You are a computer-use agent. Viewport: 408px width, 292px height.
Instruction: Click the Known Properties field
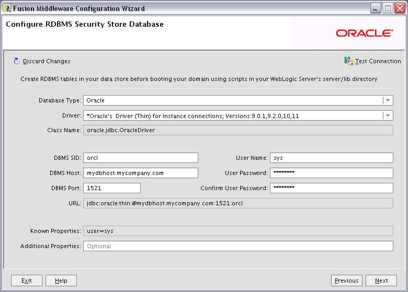(x=238, y=231)
